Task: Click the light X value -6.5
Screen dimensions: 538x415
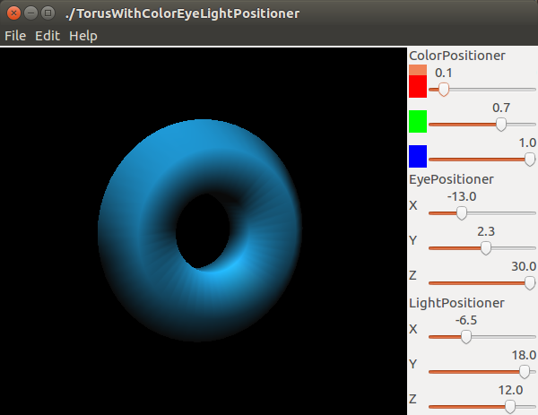Action: (466, 320)
